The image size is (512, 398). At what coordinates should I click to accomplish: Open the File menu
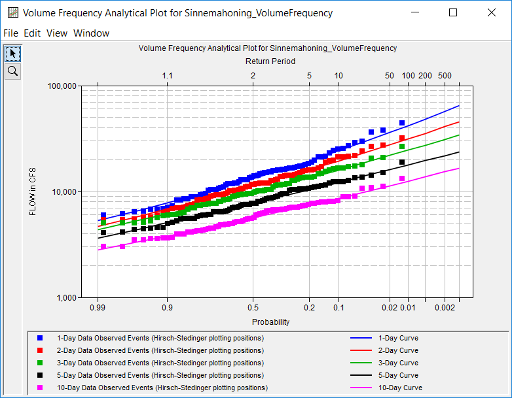pos(10,33)
